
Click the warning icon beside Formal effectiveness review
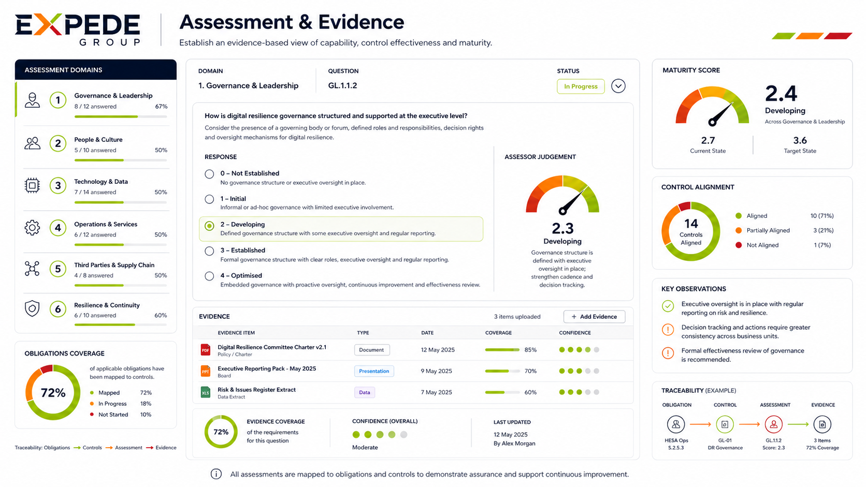pyautogui.click(x=668, y=353)
